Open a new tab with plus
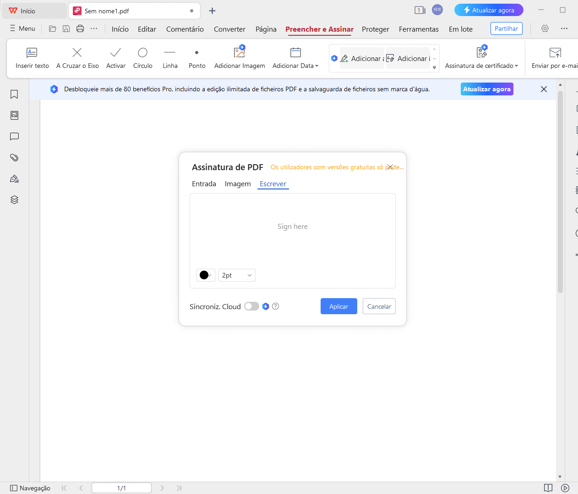 [212, 11]
